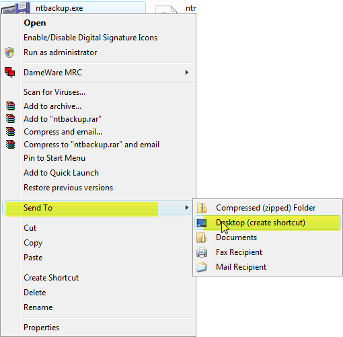Select the ntbackup.exe file name

(59, 8)
